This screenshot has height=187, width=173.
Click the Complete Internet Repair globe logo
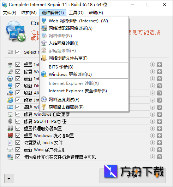coord(16,31)
